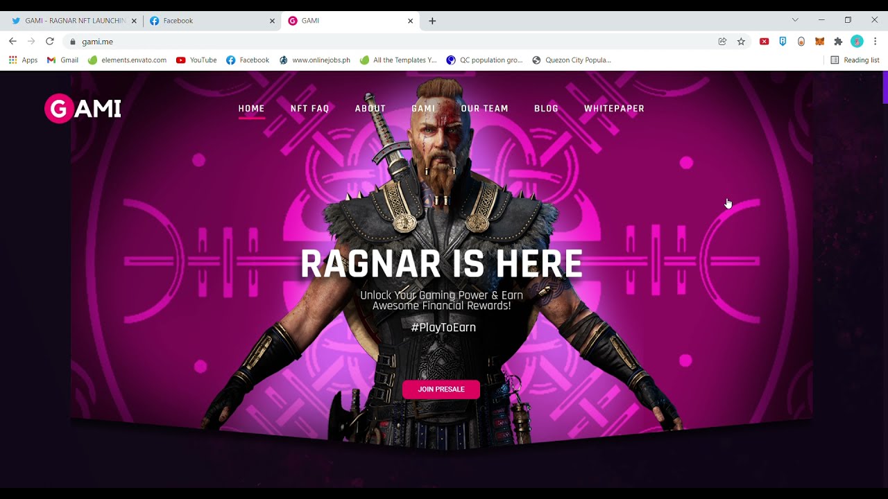Open a new tab with plus button

432,21
